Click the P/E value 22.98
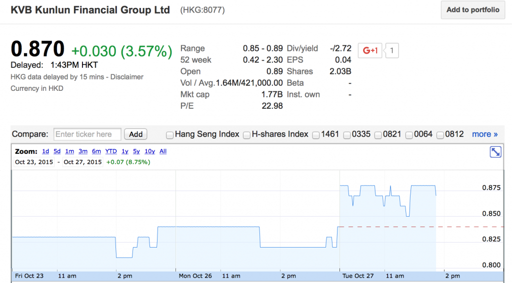 [272, 106]
